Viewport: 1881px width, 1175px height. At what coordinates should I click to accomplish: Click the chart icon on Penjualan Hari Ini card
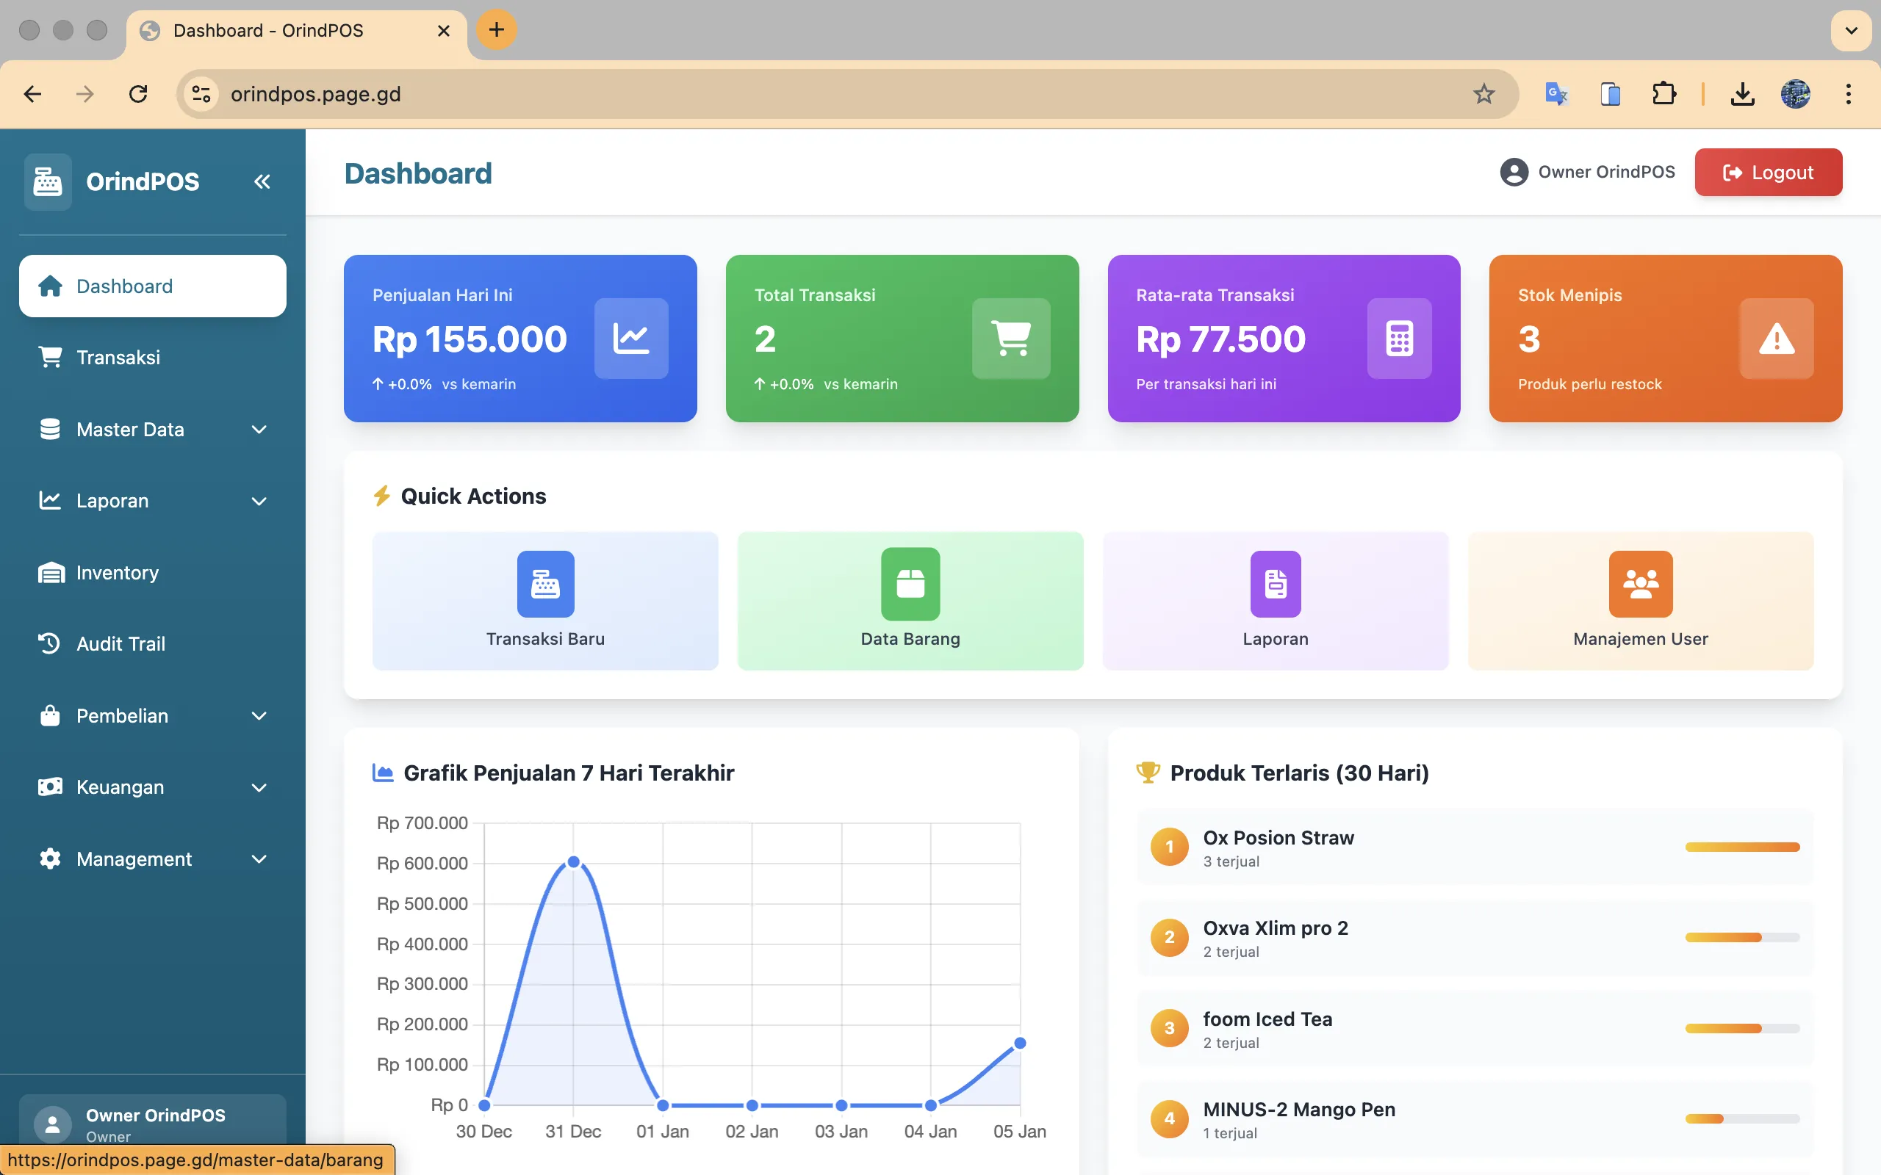(631, 338)
